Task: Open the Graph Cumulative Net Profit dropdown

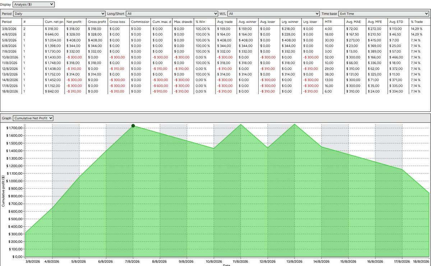Action: coord(33,118)
